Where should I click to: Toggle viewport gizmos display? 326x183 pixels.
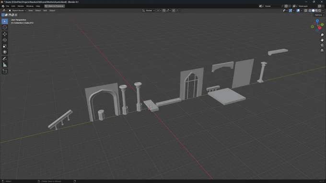click(x=291, y=11)
